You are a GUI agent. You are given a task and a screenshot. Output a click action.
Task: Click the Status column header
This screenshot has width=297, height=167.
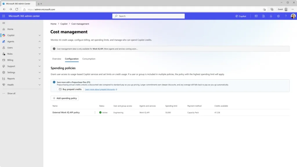pyautogui.click(x=102, y=106)
